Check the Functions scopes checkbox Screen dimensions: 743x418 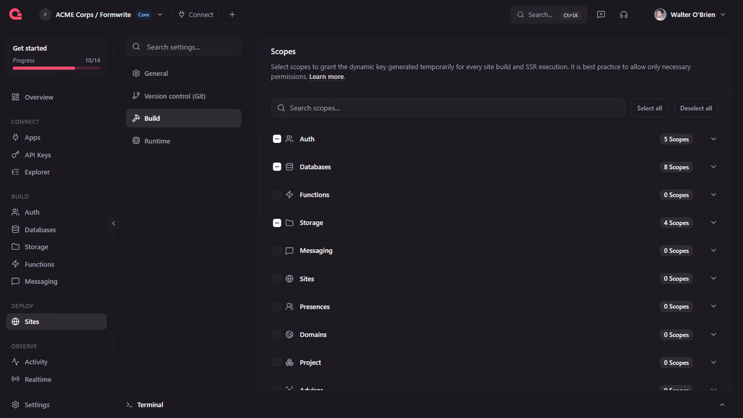point(277,194)
